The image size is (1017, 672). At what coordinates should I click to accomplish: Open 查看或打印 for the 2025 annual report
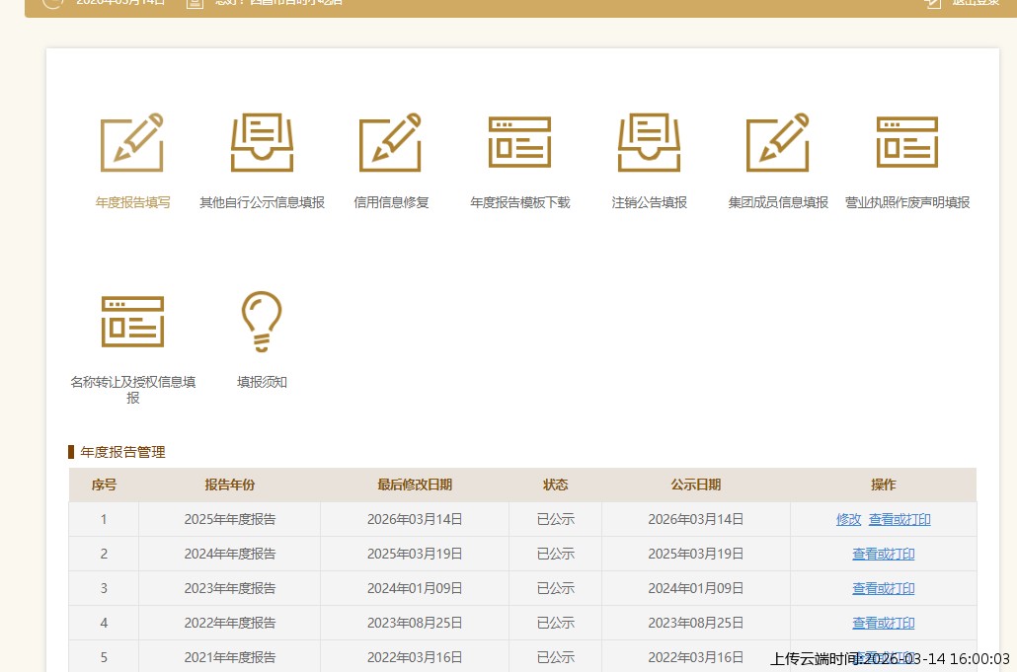coord(900,520)
